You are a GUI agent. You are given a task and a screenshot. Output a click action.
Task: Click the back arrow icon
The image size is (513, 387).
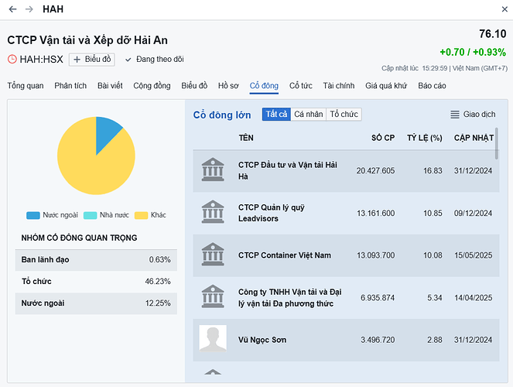tap(12, 9)
